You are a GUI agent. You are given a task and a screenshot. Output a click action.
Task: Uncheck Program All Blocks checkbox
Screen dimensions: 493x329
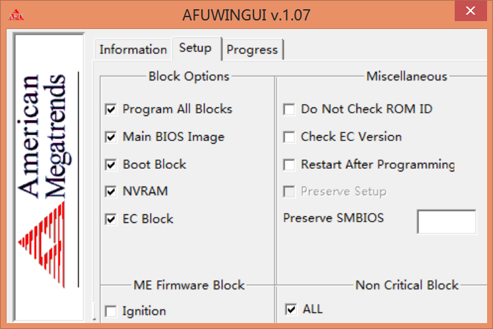click(x=111, y=109)
